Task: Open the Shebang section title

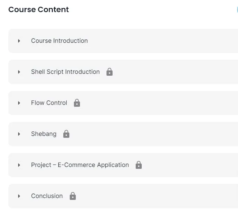Action: click(x=44, y=134)
